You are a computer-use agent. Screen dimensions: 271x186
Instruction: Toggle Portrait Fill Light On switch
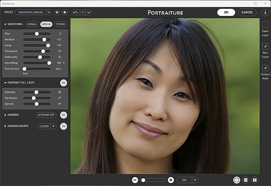click(64, 83)
